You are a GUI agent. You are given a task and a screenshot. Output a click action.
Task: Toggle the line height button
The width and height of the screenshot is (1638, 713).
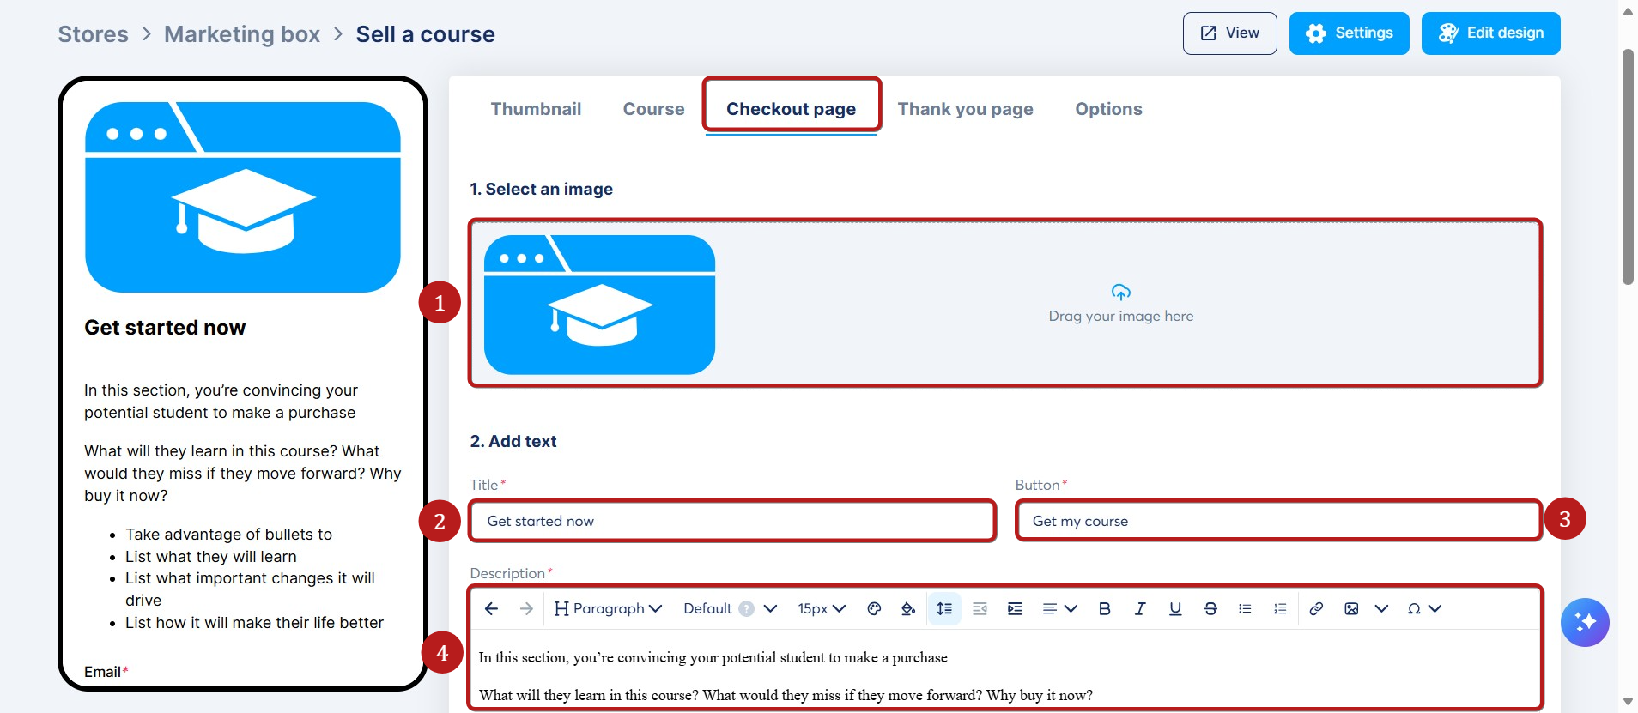(944, 608)
